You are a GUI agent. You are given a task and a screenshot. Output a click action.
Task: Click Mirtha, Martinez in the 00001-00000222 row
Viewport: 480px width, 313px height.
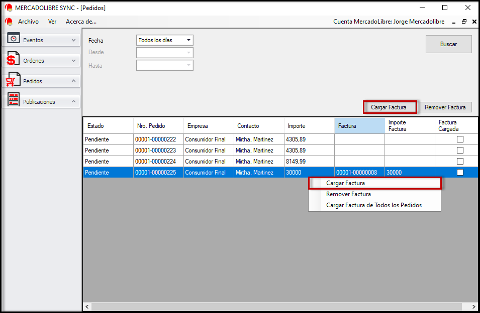pos(259,139)
